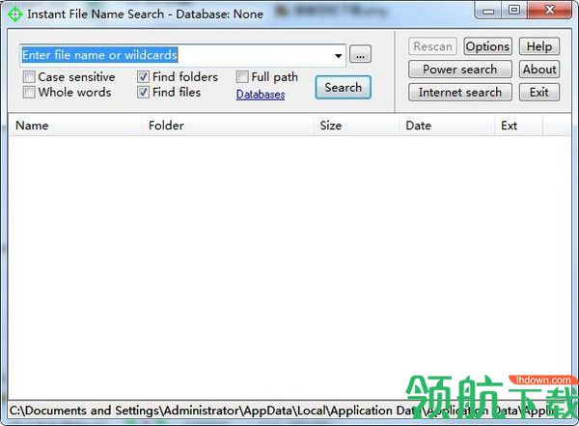Open the browse button with three dots
Image resolution: width=579 pixels, height=426 pixels.
tap(360, 54)
